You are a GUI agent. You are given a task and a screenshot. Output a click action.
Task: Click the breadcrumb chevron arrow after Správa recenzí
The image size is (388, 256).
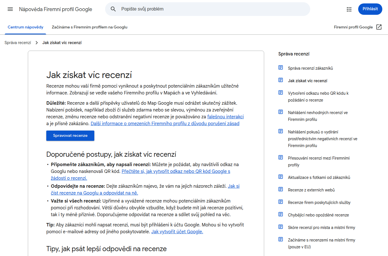pyautogui.click(x=37, y=43)
